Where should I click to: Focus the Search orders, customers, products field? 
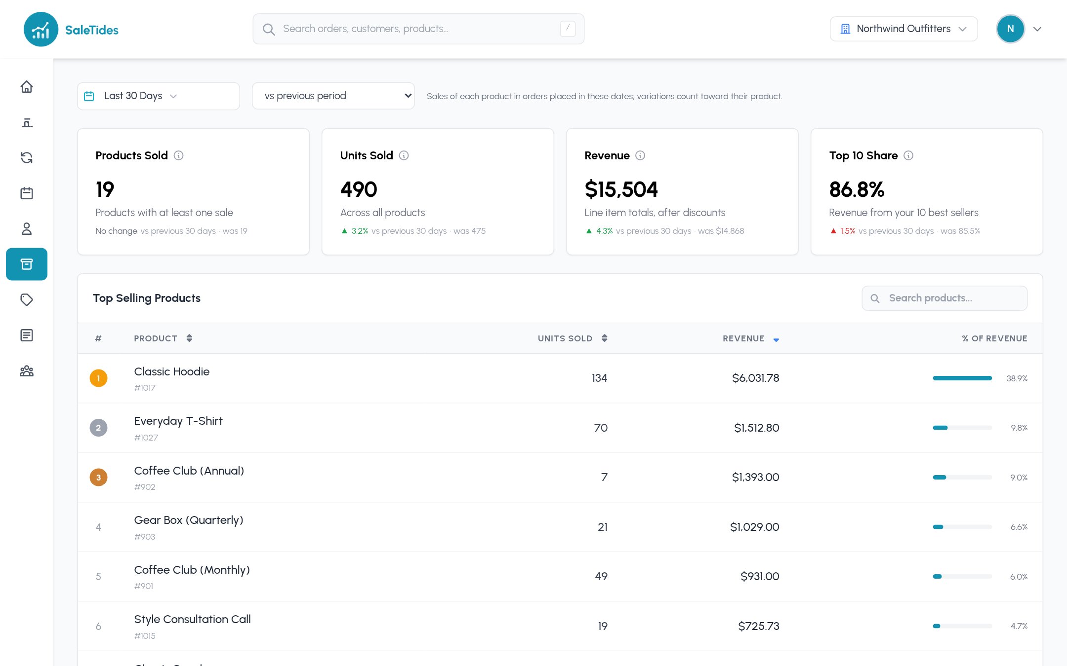418,29
